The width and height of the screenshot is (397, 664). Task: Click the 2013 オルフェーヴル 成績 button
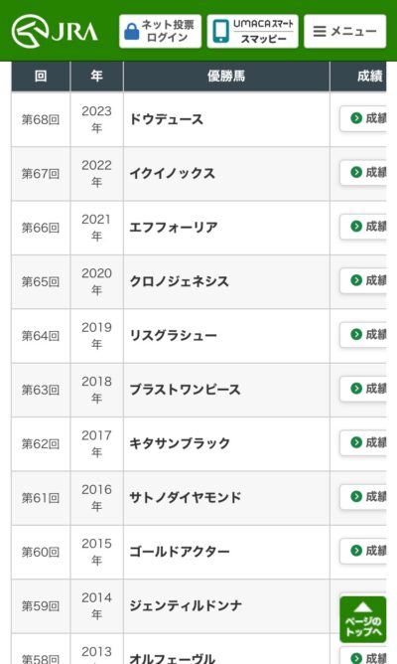pyautogui.click(x=363, y=655)
